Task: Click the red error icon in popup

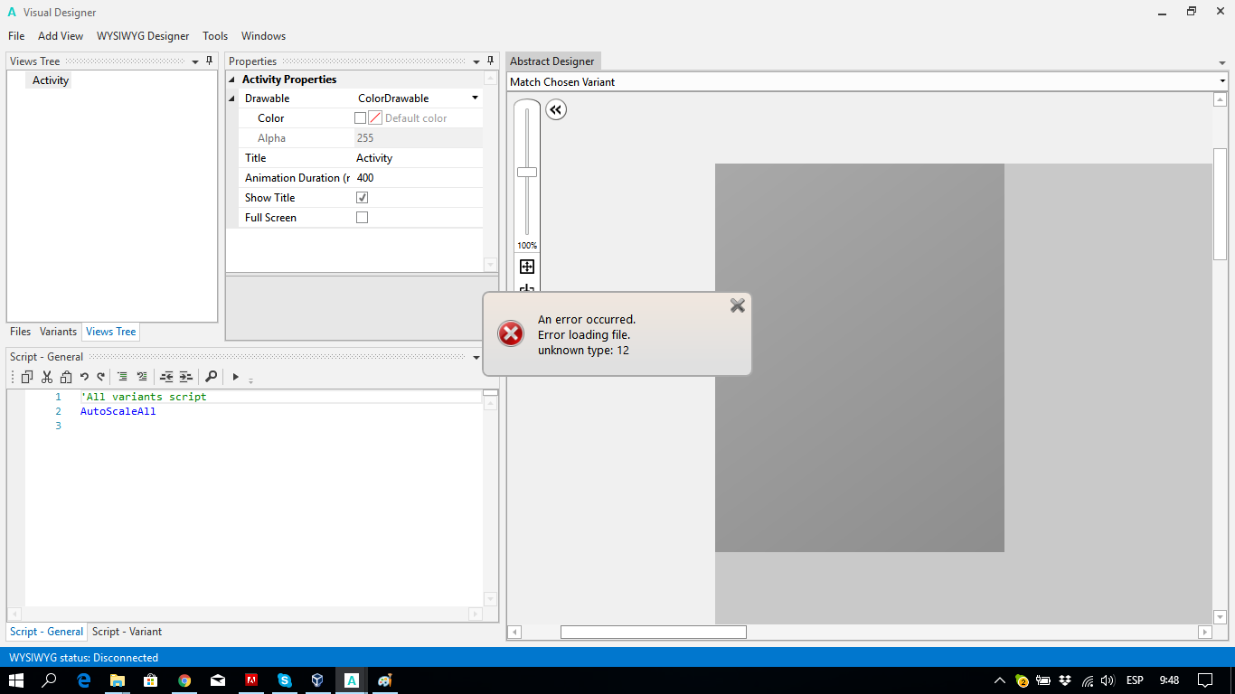Action: coord(511,333)
